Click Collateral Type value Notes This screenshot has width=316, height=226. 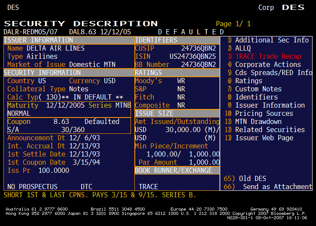(x=79, y=89)
